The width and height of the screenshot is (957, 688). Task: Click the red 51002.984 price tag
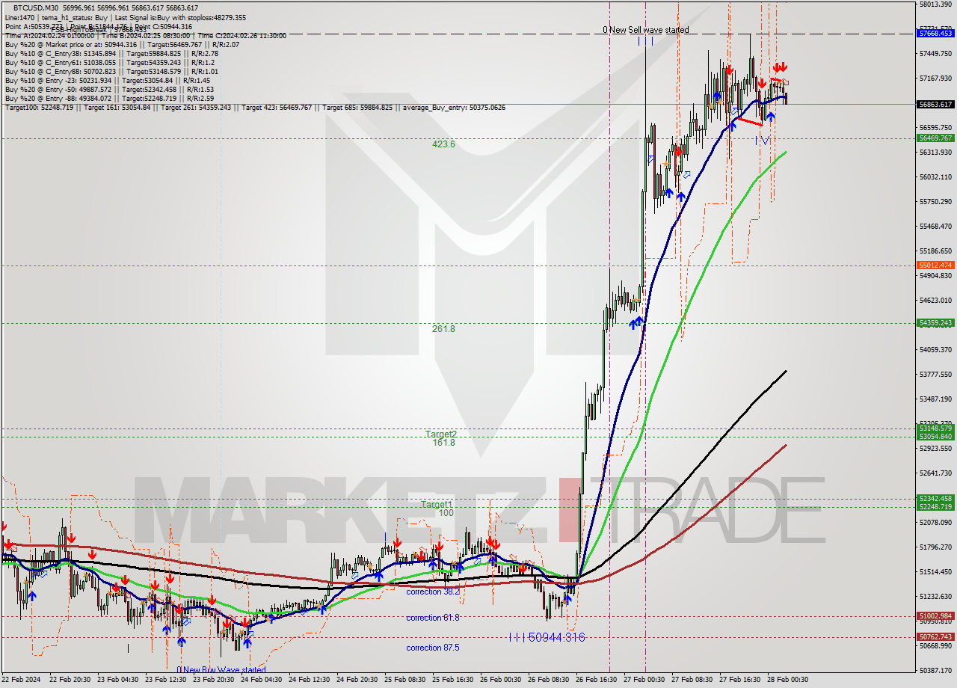[936, 615]
